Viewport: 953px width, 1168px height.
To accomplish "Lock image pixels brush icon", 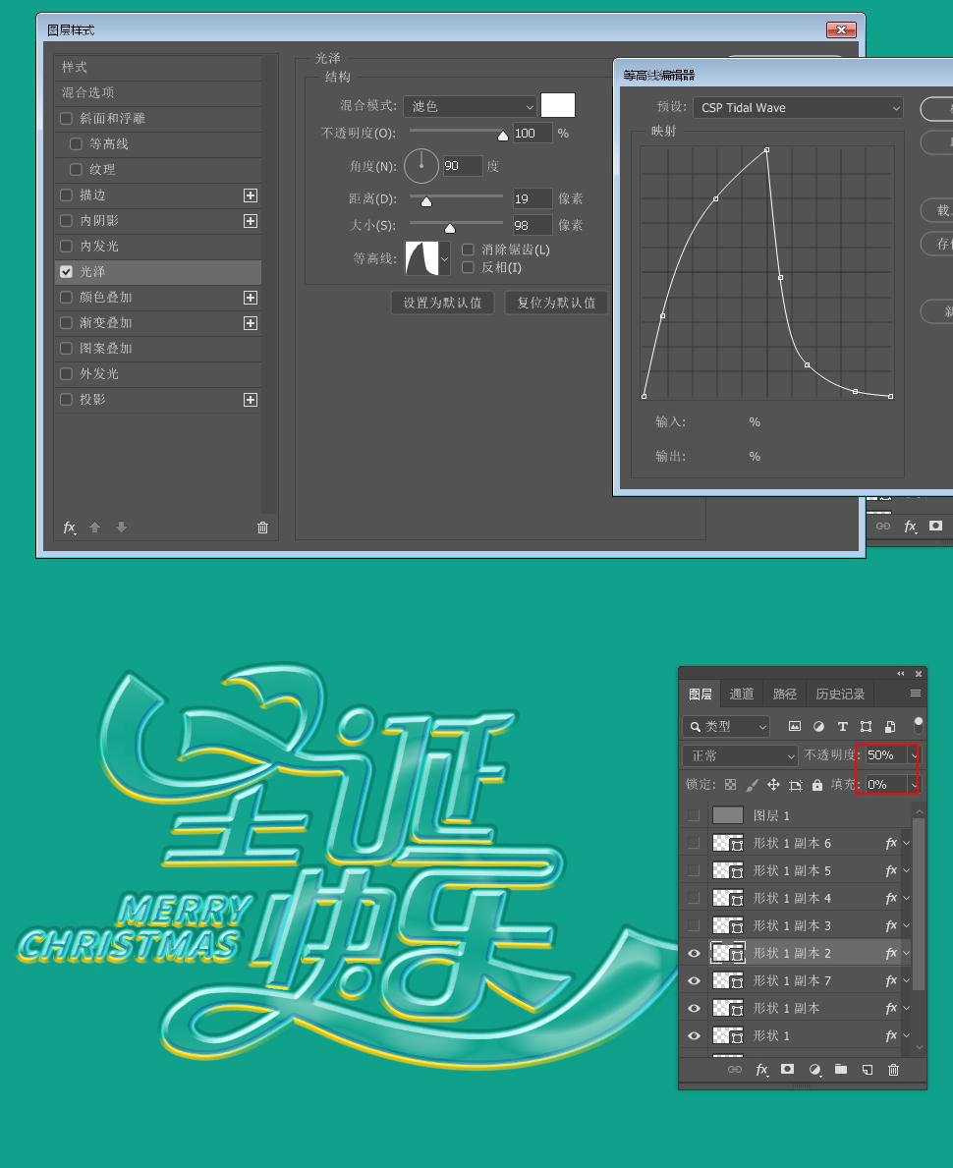I will [x=752, y=784].
